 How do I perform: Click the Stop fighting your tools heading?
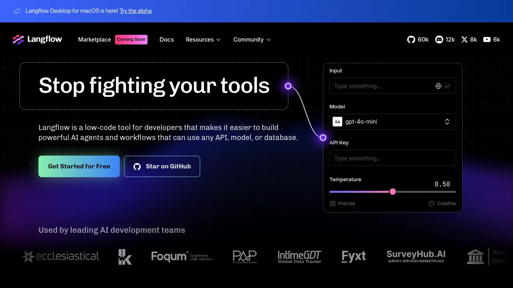coord(154,86)
